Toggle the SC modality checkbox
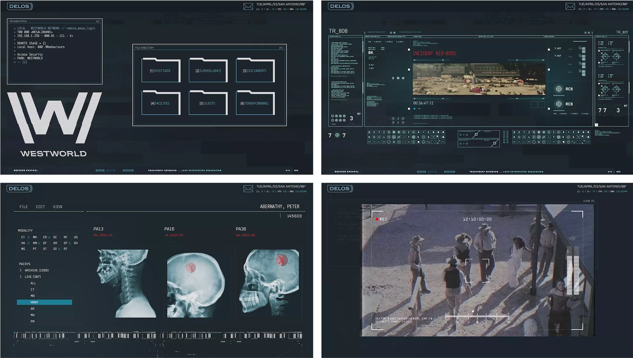 coord(49,237)
